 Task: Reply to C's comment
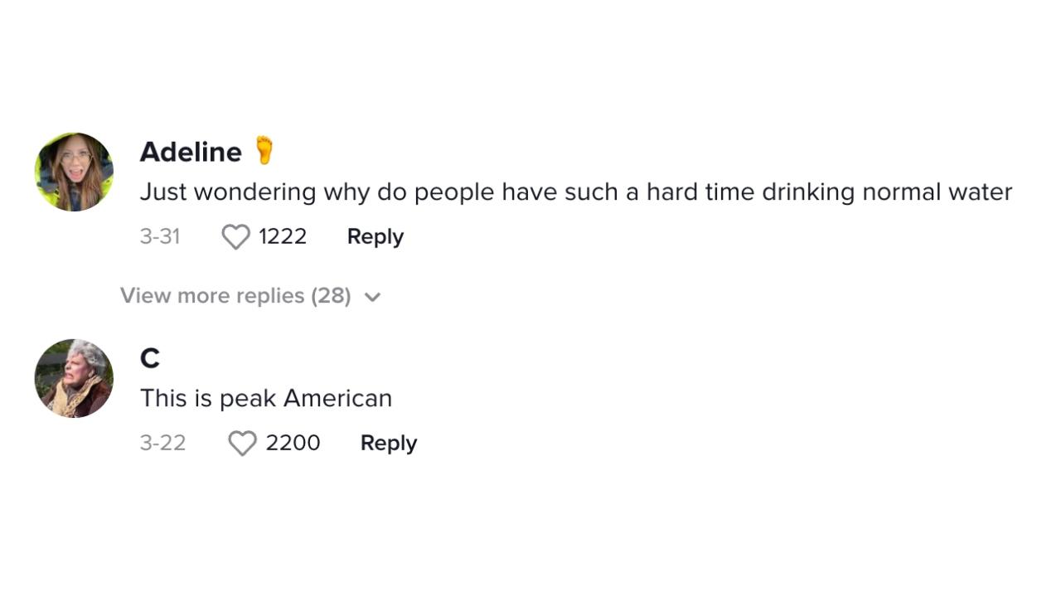pos(388,443)
